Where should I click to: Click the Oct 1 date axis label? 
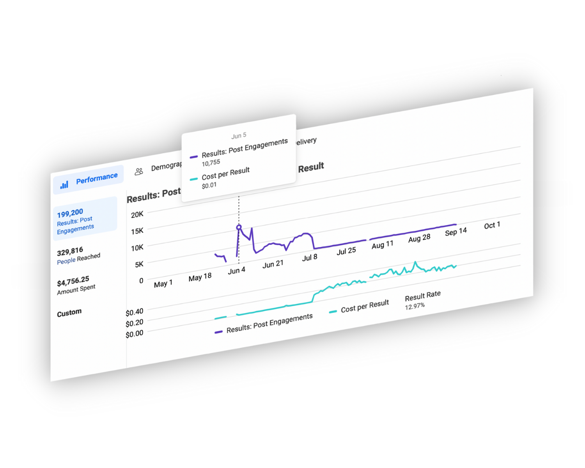pyautogui.click(x=492, y=225)
